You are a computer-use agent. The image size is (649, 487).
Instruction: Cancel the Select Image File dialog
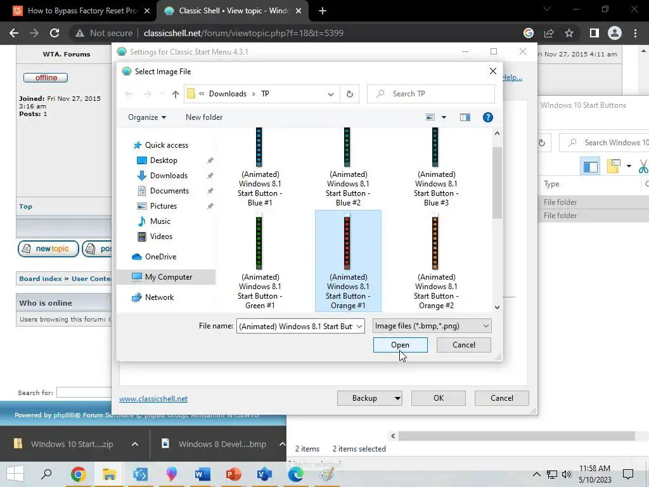[x=463, y=345]
